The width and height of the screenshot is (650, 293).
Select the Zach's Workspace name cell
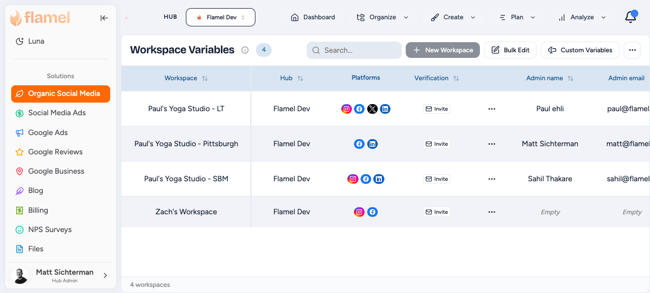186,212
